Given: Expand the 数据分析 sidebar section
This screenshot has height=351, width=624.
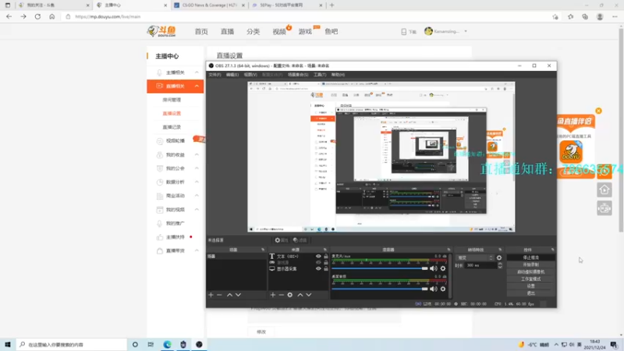Looking at the screenshot, I should [x=197, y=182].
